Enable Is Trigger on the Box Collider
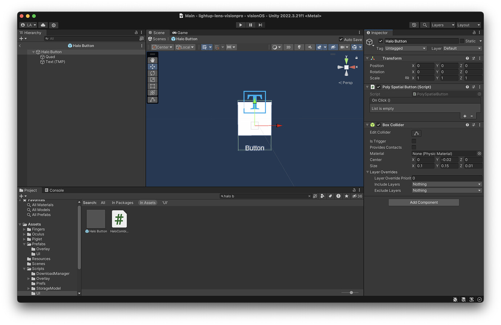The height and width of the screenshot is (325, 501). [x=414, y=141]
